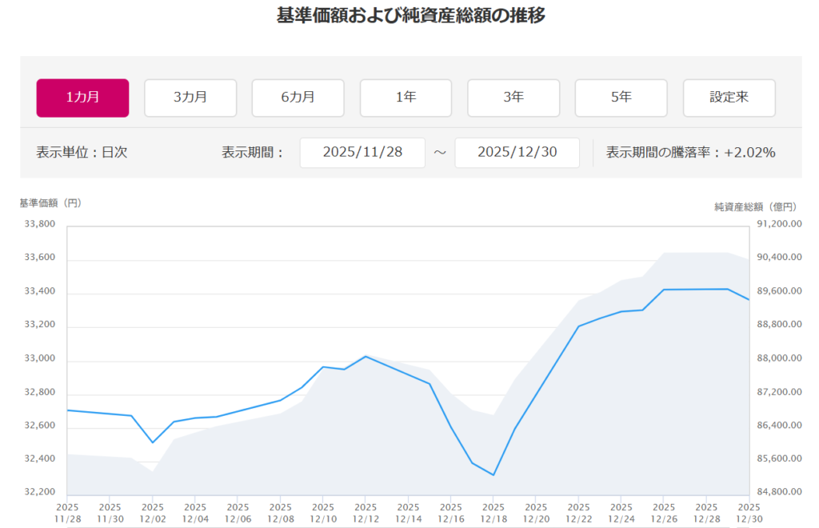This screenshot has width=819, height=528.
Task: Click the 表示単位：日次 label
Action: (82, 152)
